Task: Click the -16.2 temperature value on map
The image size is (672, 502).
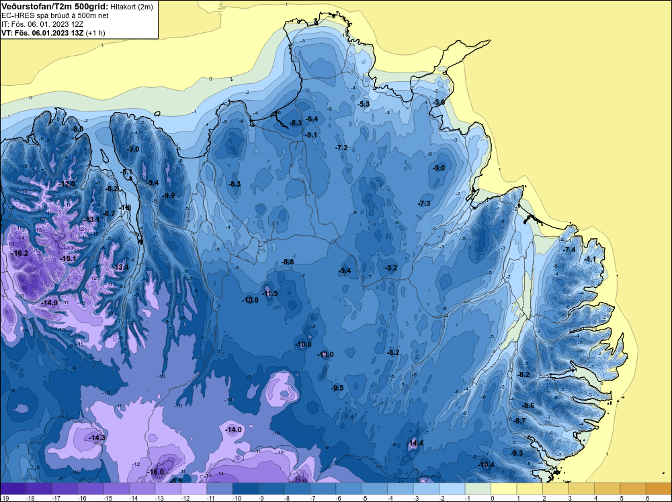Action: pos(19,254)
